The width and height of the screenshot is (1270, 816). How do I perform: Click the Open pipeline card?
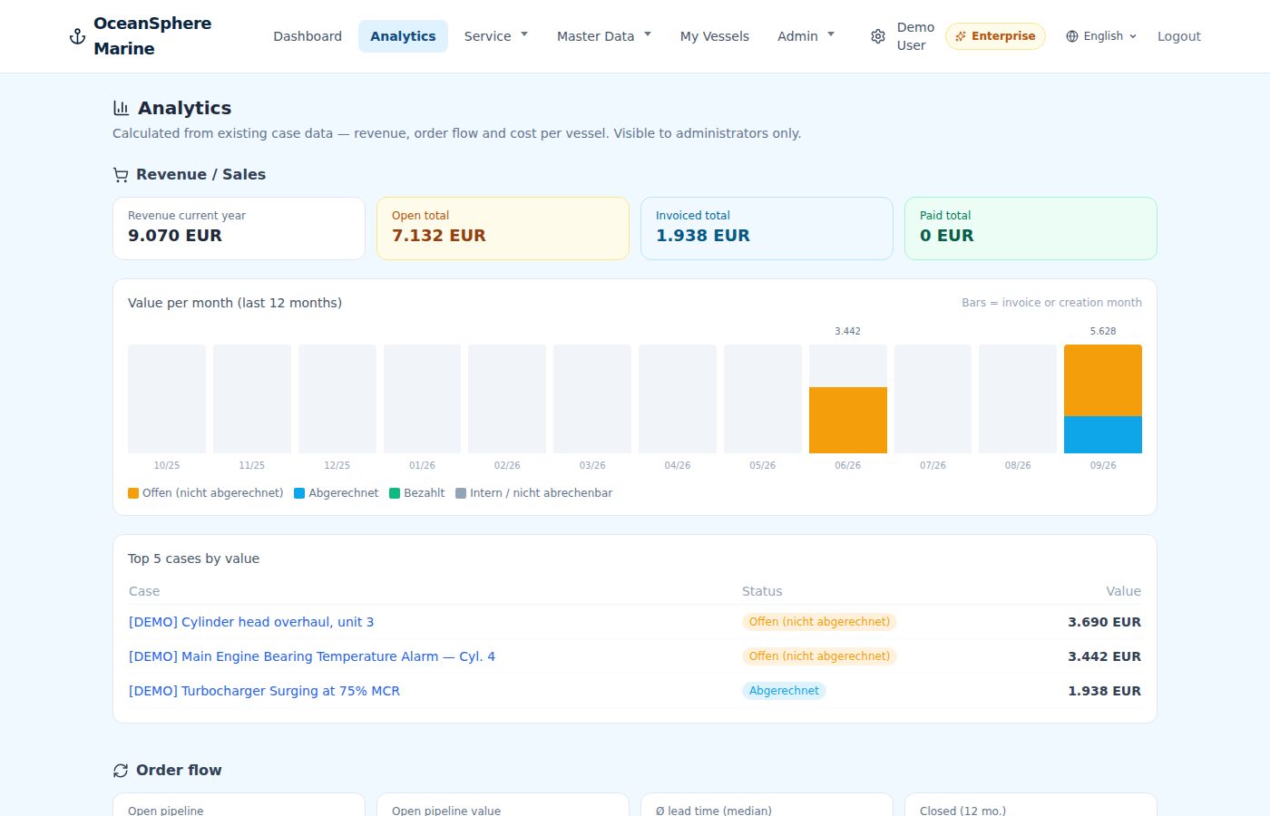pos(239,805)
